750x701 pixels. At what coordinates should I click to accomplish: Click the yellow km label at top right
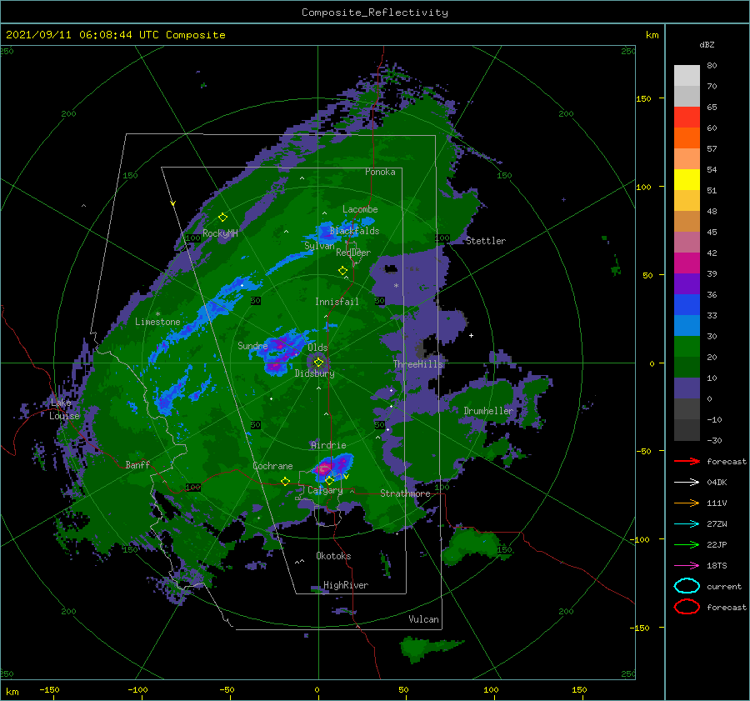tap(652, 35)
